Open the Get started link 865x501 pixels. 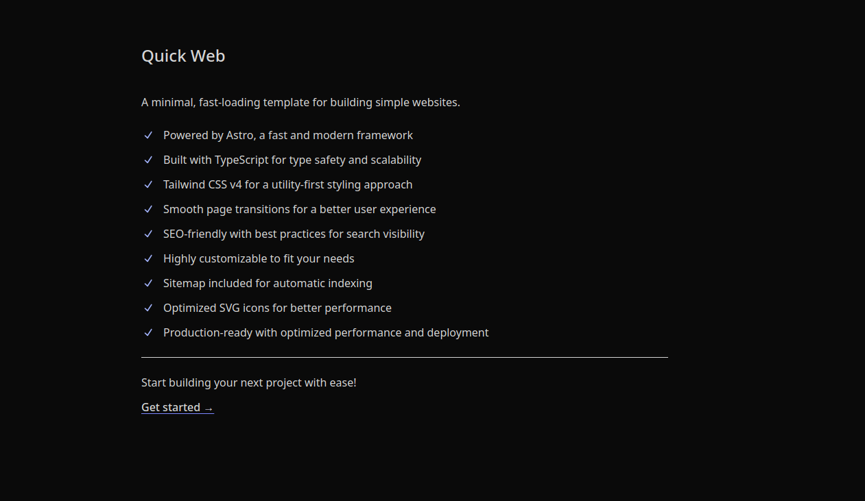(x=171, y=407)
